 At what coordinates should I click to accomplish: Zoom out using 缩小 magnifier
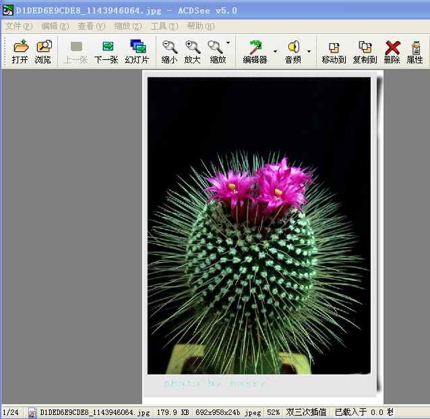click(169, 51)
